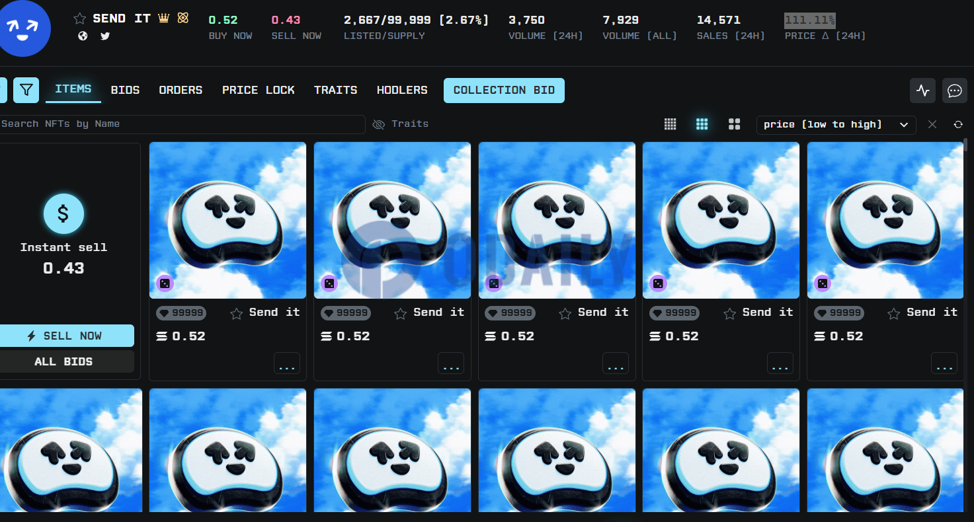974x522 pixels.
Task: Favorite the SEND IT collection with the star icon
Action: click(79, 19)
